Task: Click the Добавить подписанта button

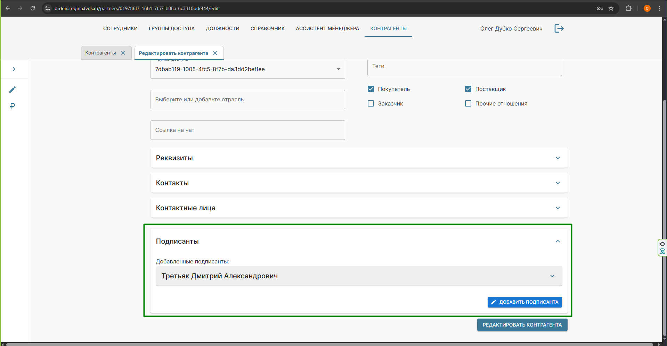Action: 524,302
